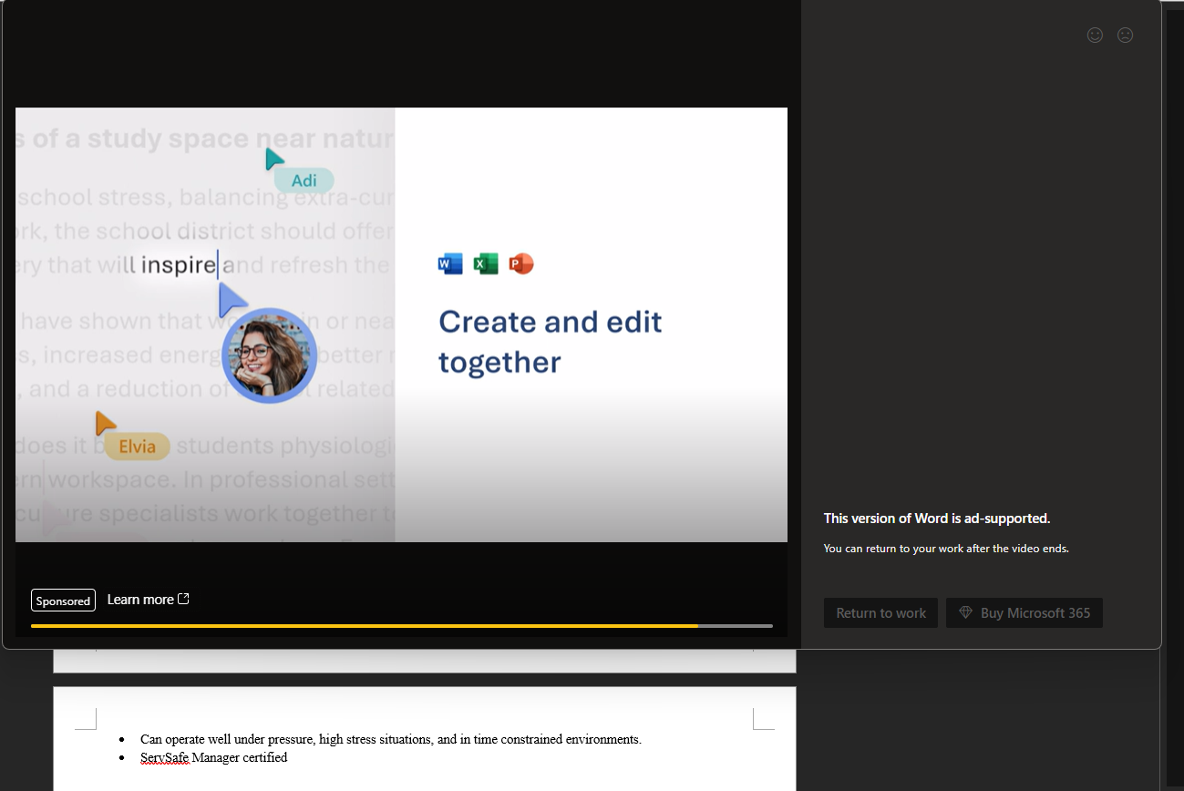Click the Adi collaborator cursor label
This screenshot has width=1184, height=791.
304,180
